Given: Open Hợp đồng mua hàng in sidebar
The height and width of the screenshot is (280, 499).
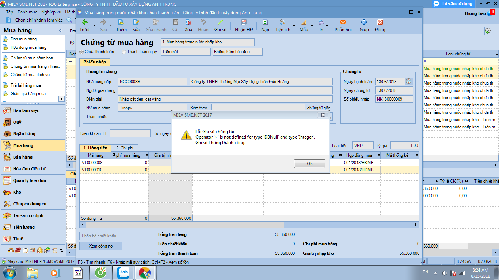Looking at the screenshot, I should point(28,47).
